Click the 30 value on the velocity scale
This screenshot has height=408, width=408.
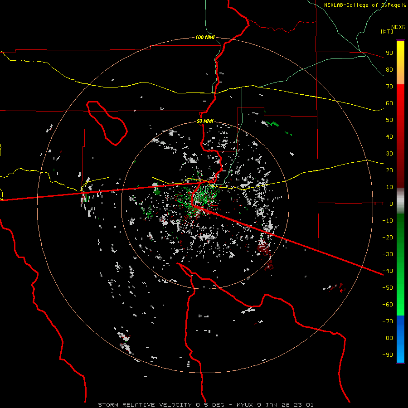[389, 154]
